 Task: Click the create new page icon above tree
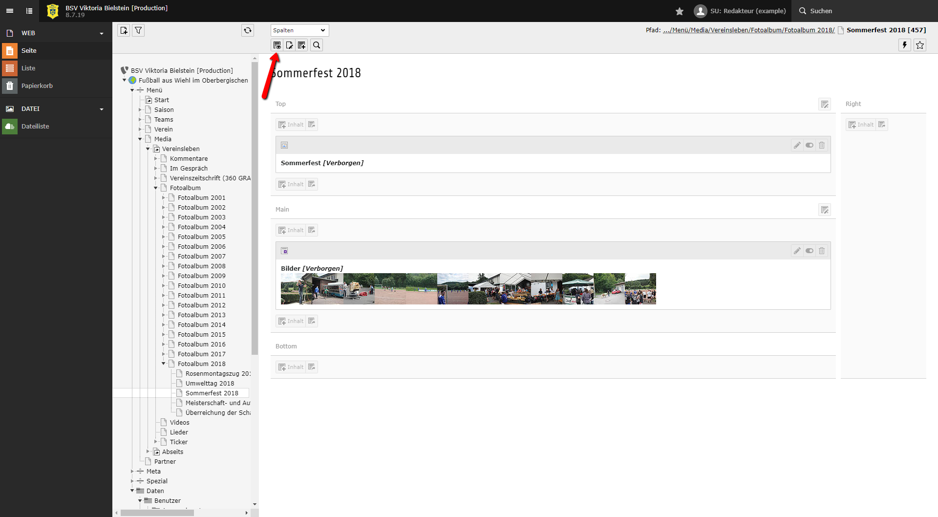(124, 30)
